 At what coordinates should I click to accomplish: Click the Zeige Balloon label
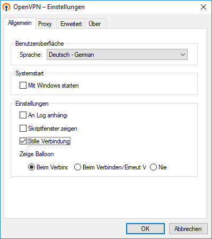37,154
